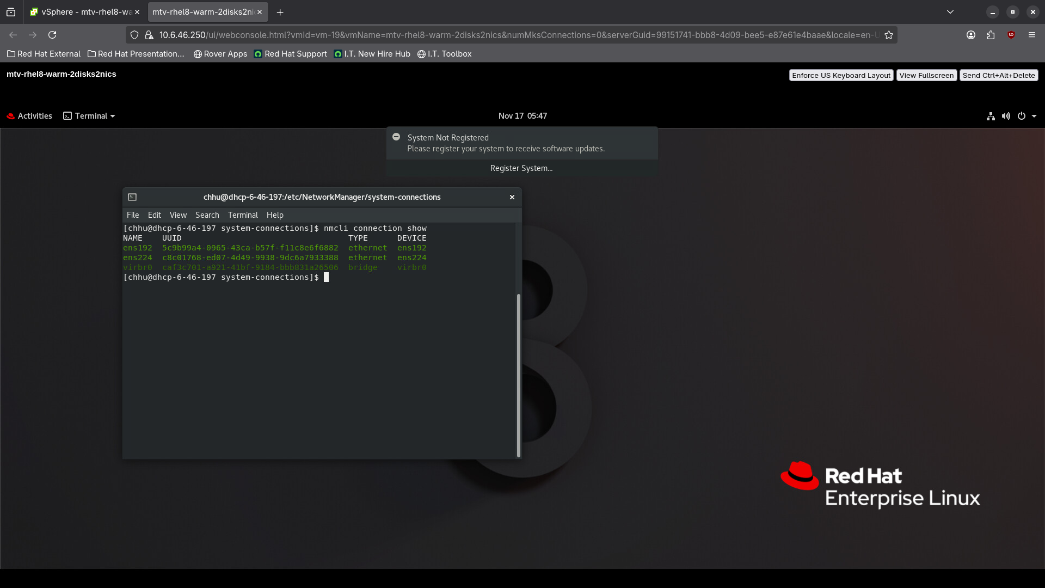Viewport: 1045px width, 588px height.
Task: Click the Register System... button
Action: pos(521,168)
